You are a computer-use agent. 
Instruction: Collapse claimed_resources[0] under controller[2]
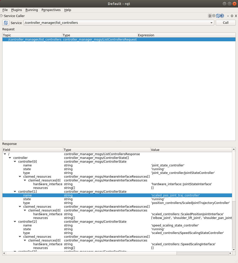pos(25,240)
